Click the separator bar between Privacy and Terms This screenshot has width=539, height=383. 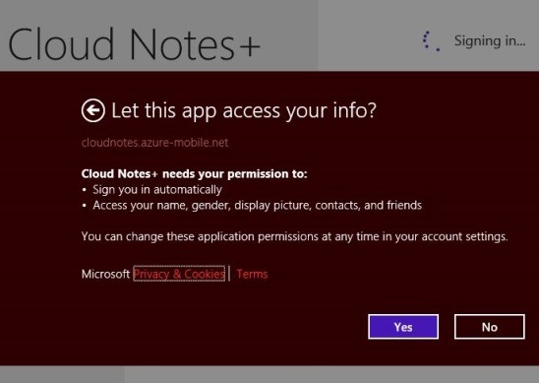click(x=229, y=274)
